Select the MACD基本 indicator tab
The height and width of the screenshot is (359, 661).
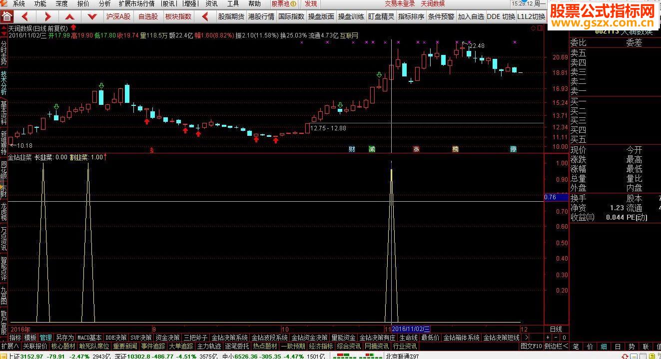89,338
